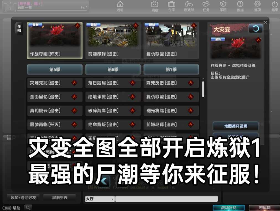Click the magnifier search icon beside 帮助
280x211 pixels.
28,208
